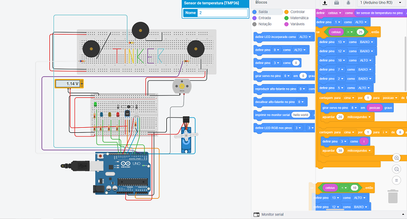
Task: Click the value 10 in celsius comparison
Action: (x=354, y=188)
